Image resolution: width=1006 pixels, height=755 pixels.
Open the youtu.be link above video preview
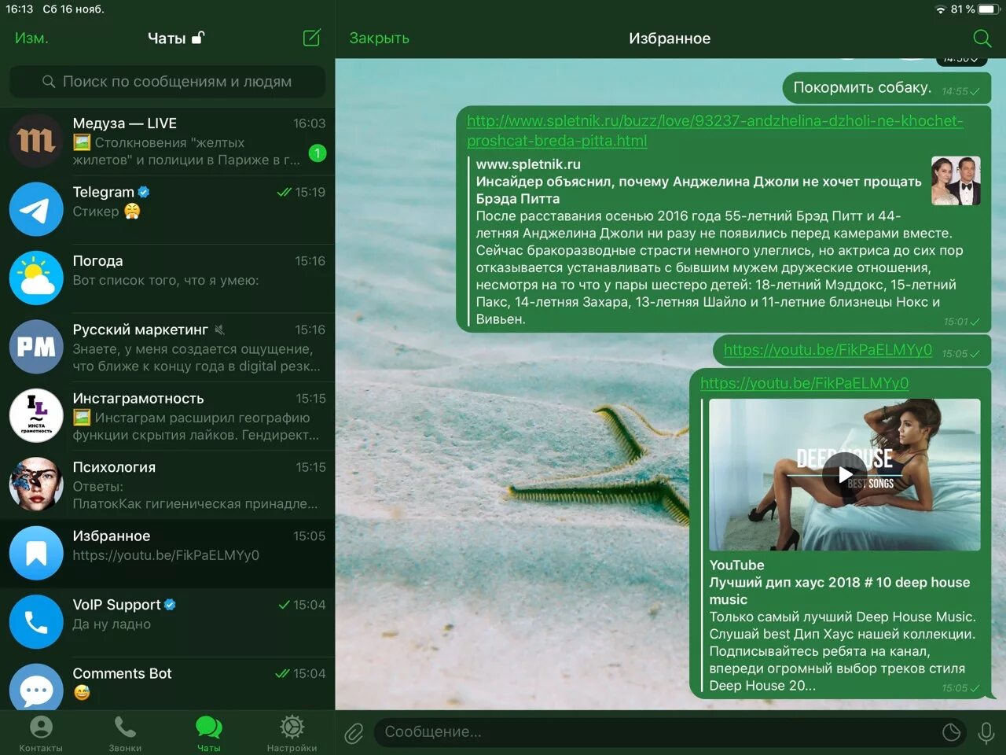coord(804,383)
